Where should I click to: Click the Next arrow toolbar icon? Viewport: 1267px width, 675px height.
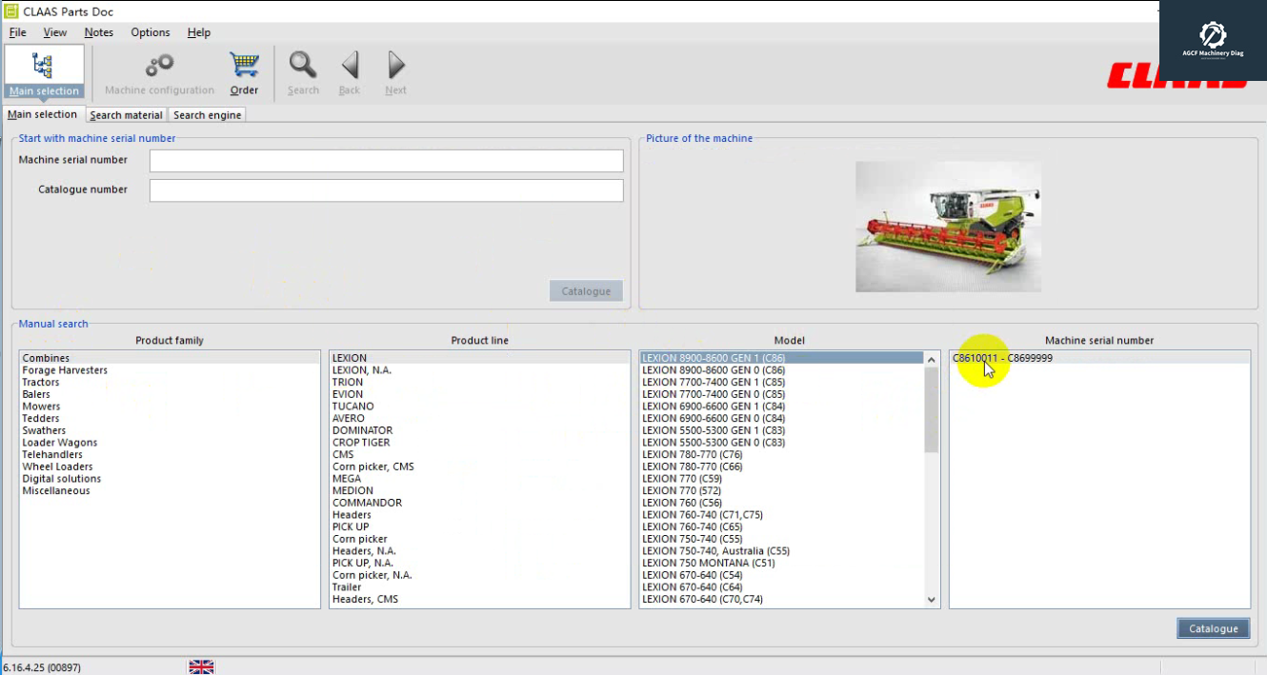pyautogui.click(x=394, y=67)
